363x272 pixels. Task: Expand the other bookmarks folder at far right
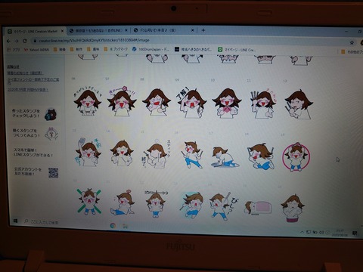[352, 52]
